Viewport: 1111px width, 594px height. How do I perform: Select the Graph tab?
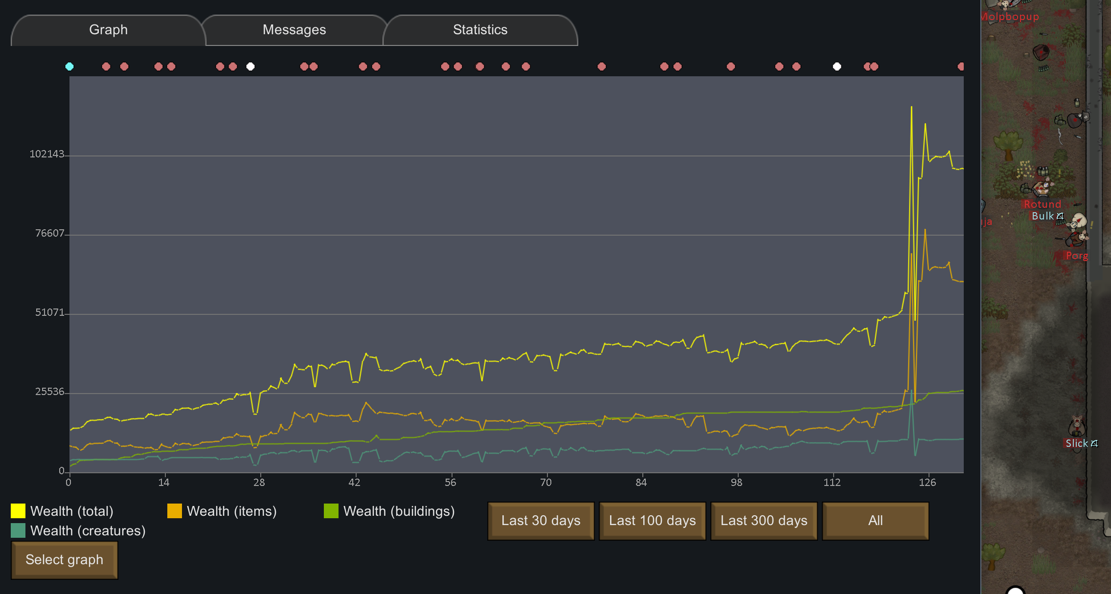pos(108,30)
